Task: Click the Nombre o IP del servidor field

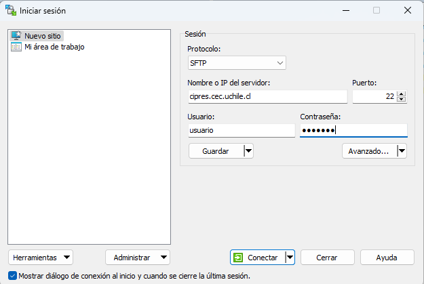Action: (267, 97)
